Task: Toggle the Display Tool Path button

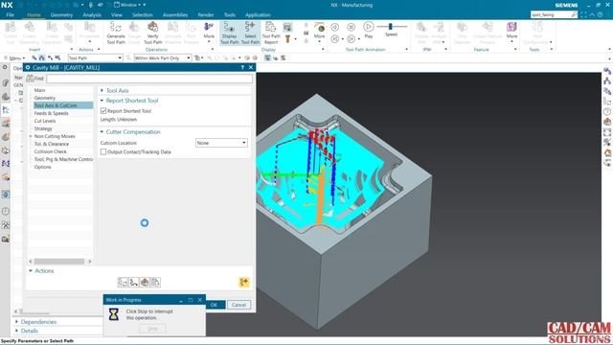Action: tap(230, 33)
